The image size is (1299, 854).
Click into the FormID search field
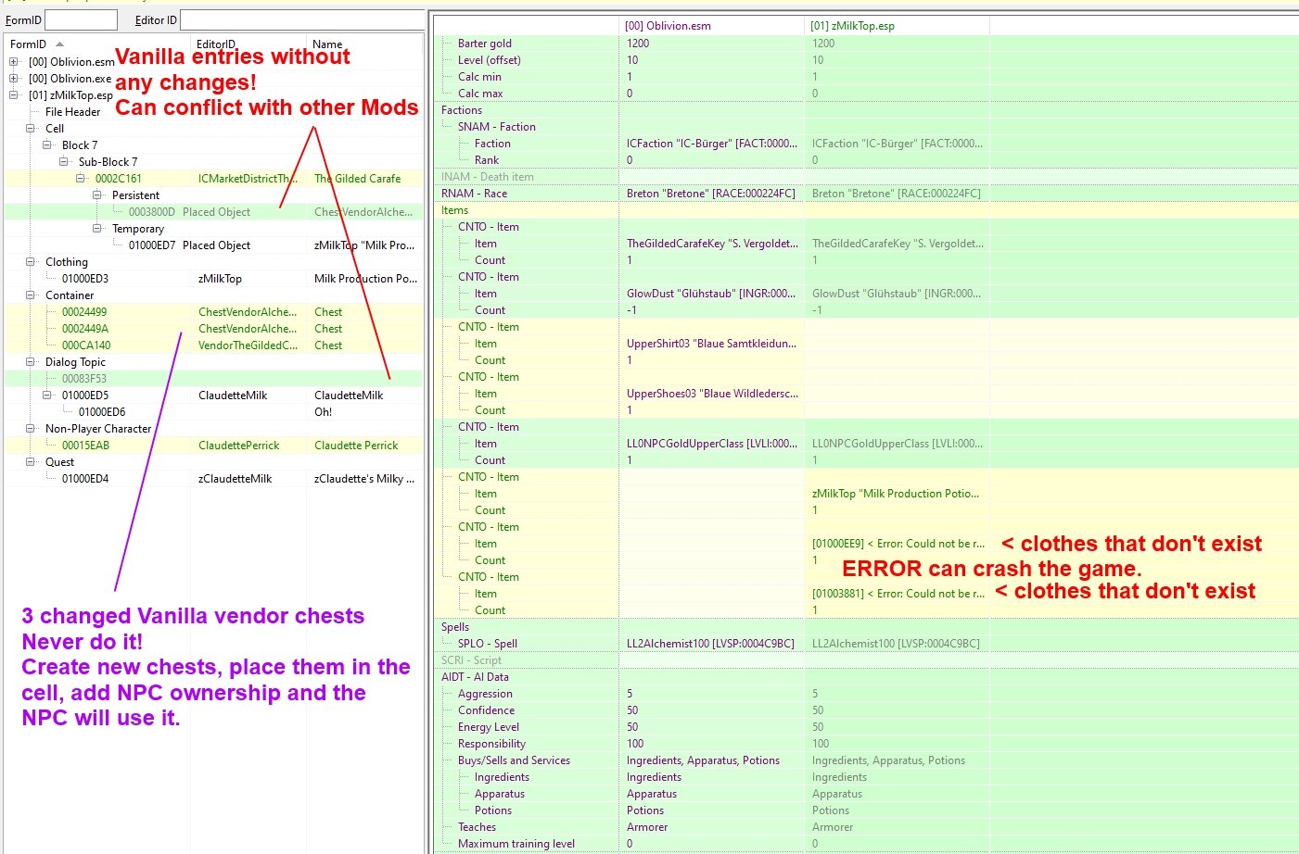click(x=81, y=19)
